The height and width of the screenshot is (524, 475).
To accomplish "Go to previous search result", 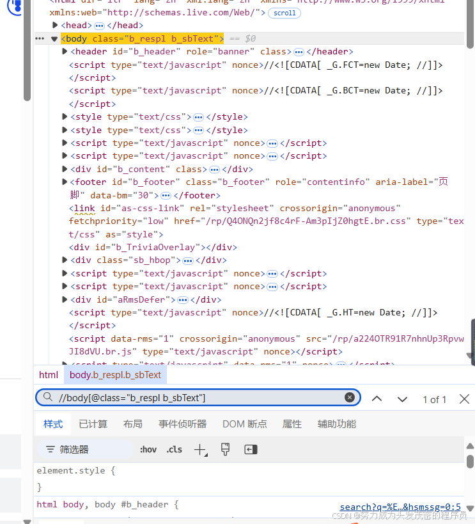I will [377, 399].
